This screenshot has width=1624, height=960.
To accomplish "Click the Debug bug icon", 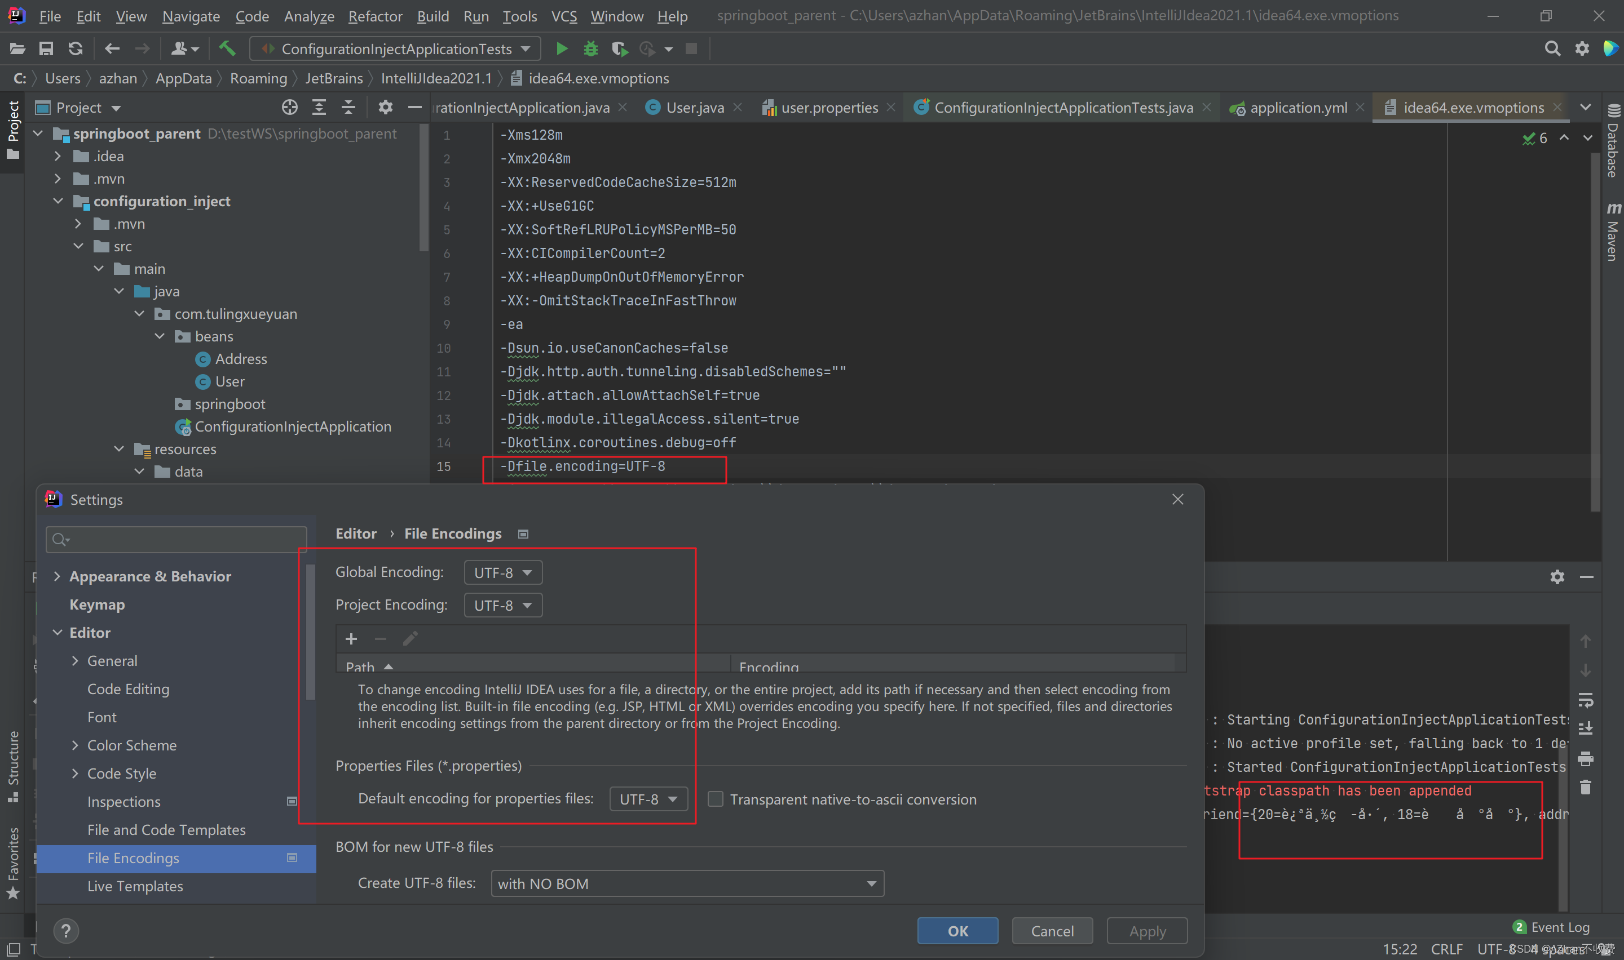I will (590, 48).
